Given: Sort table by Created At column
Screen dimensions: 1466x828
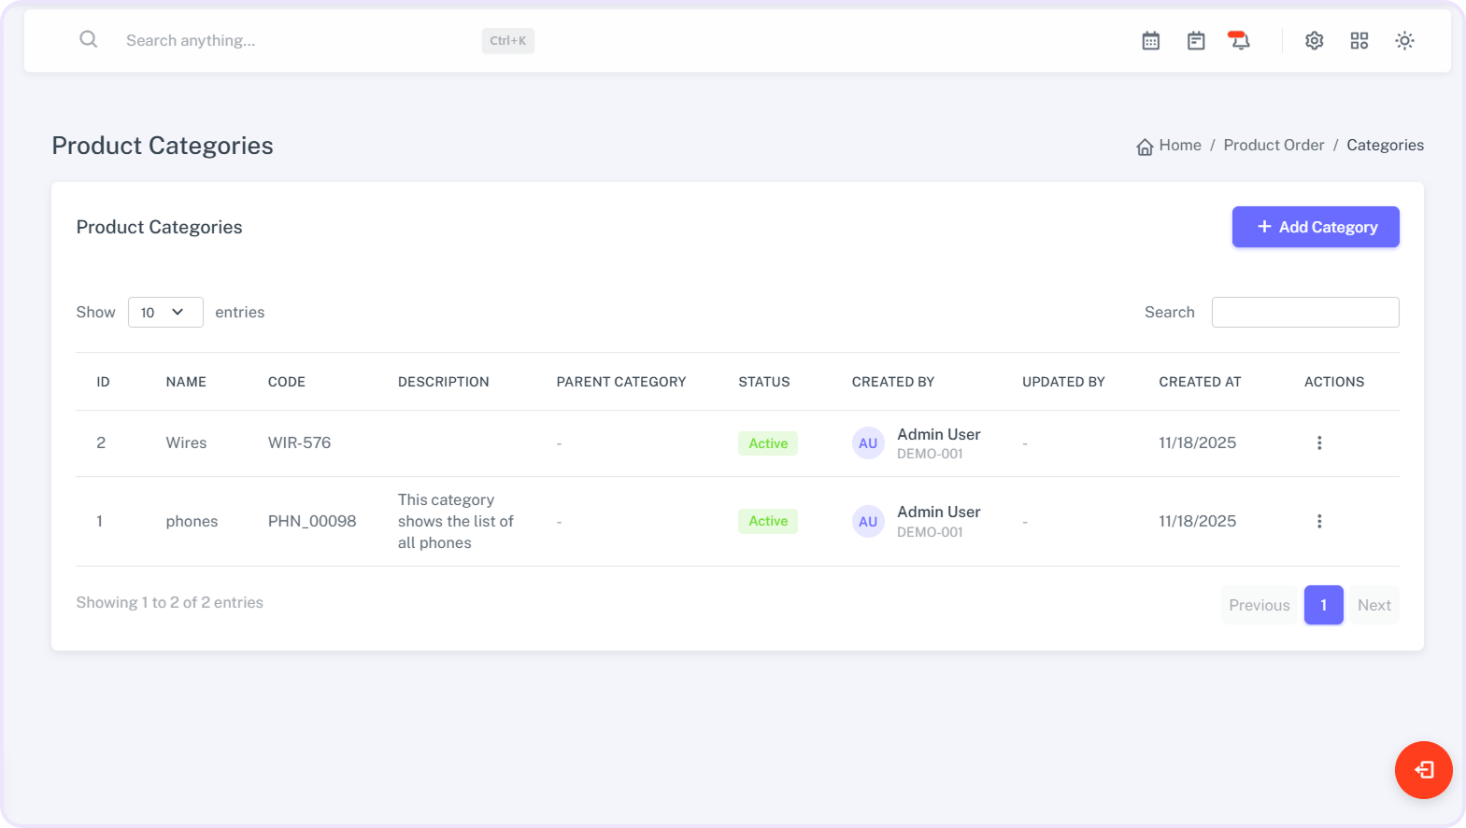Looking at the screenshot, I should tap(1200, 382).
